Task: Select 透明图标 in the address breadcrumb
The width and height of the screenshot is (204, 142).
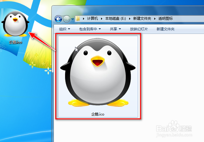Action: coord(166,19)
